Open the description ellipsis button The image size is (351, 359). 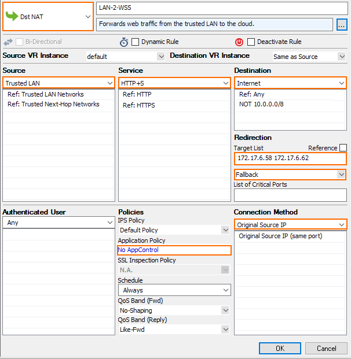pos(341,24)
